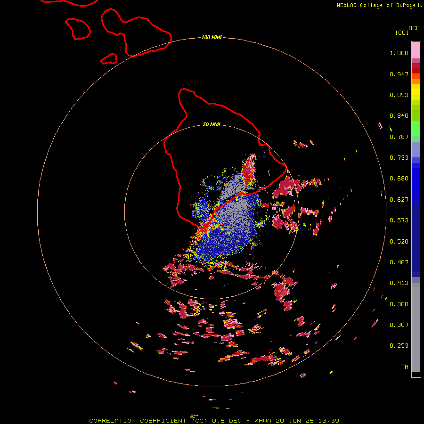Select the 0.360 scale value
Viewport: 424px width, 424px height.
(399, 304)
